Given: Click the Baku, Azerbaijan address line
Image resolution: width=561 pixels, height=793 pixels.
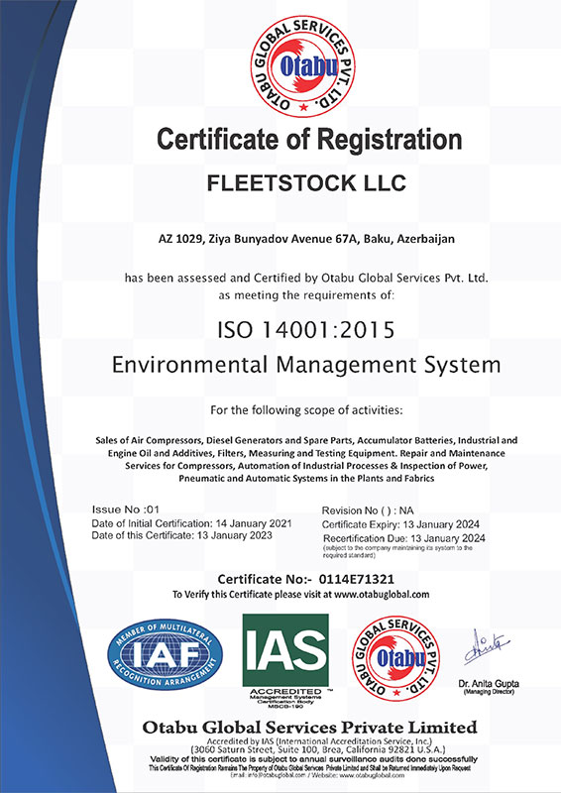Looking at the screenshot, I should [306, 239].
